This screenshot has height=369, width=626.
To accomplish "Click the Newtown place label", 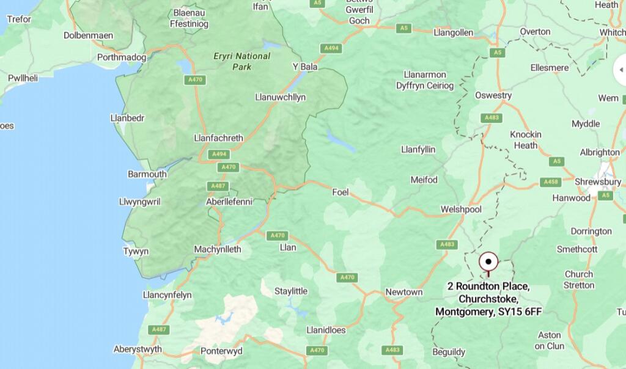I will 403,292.
